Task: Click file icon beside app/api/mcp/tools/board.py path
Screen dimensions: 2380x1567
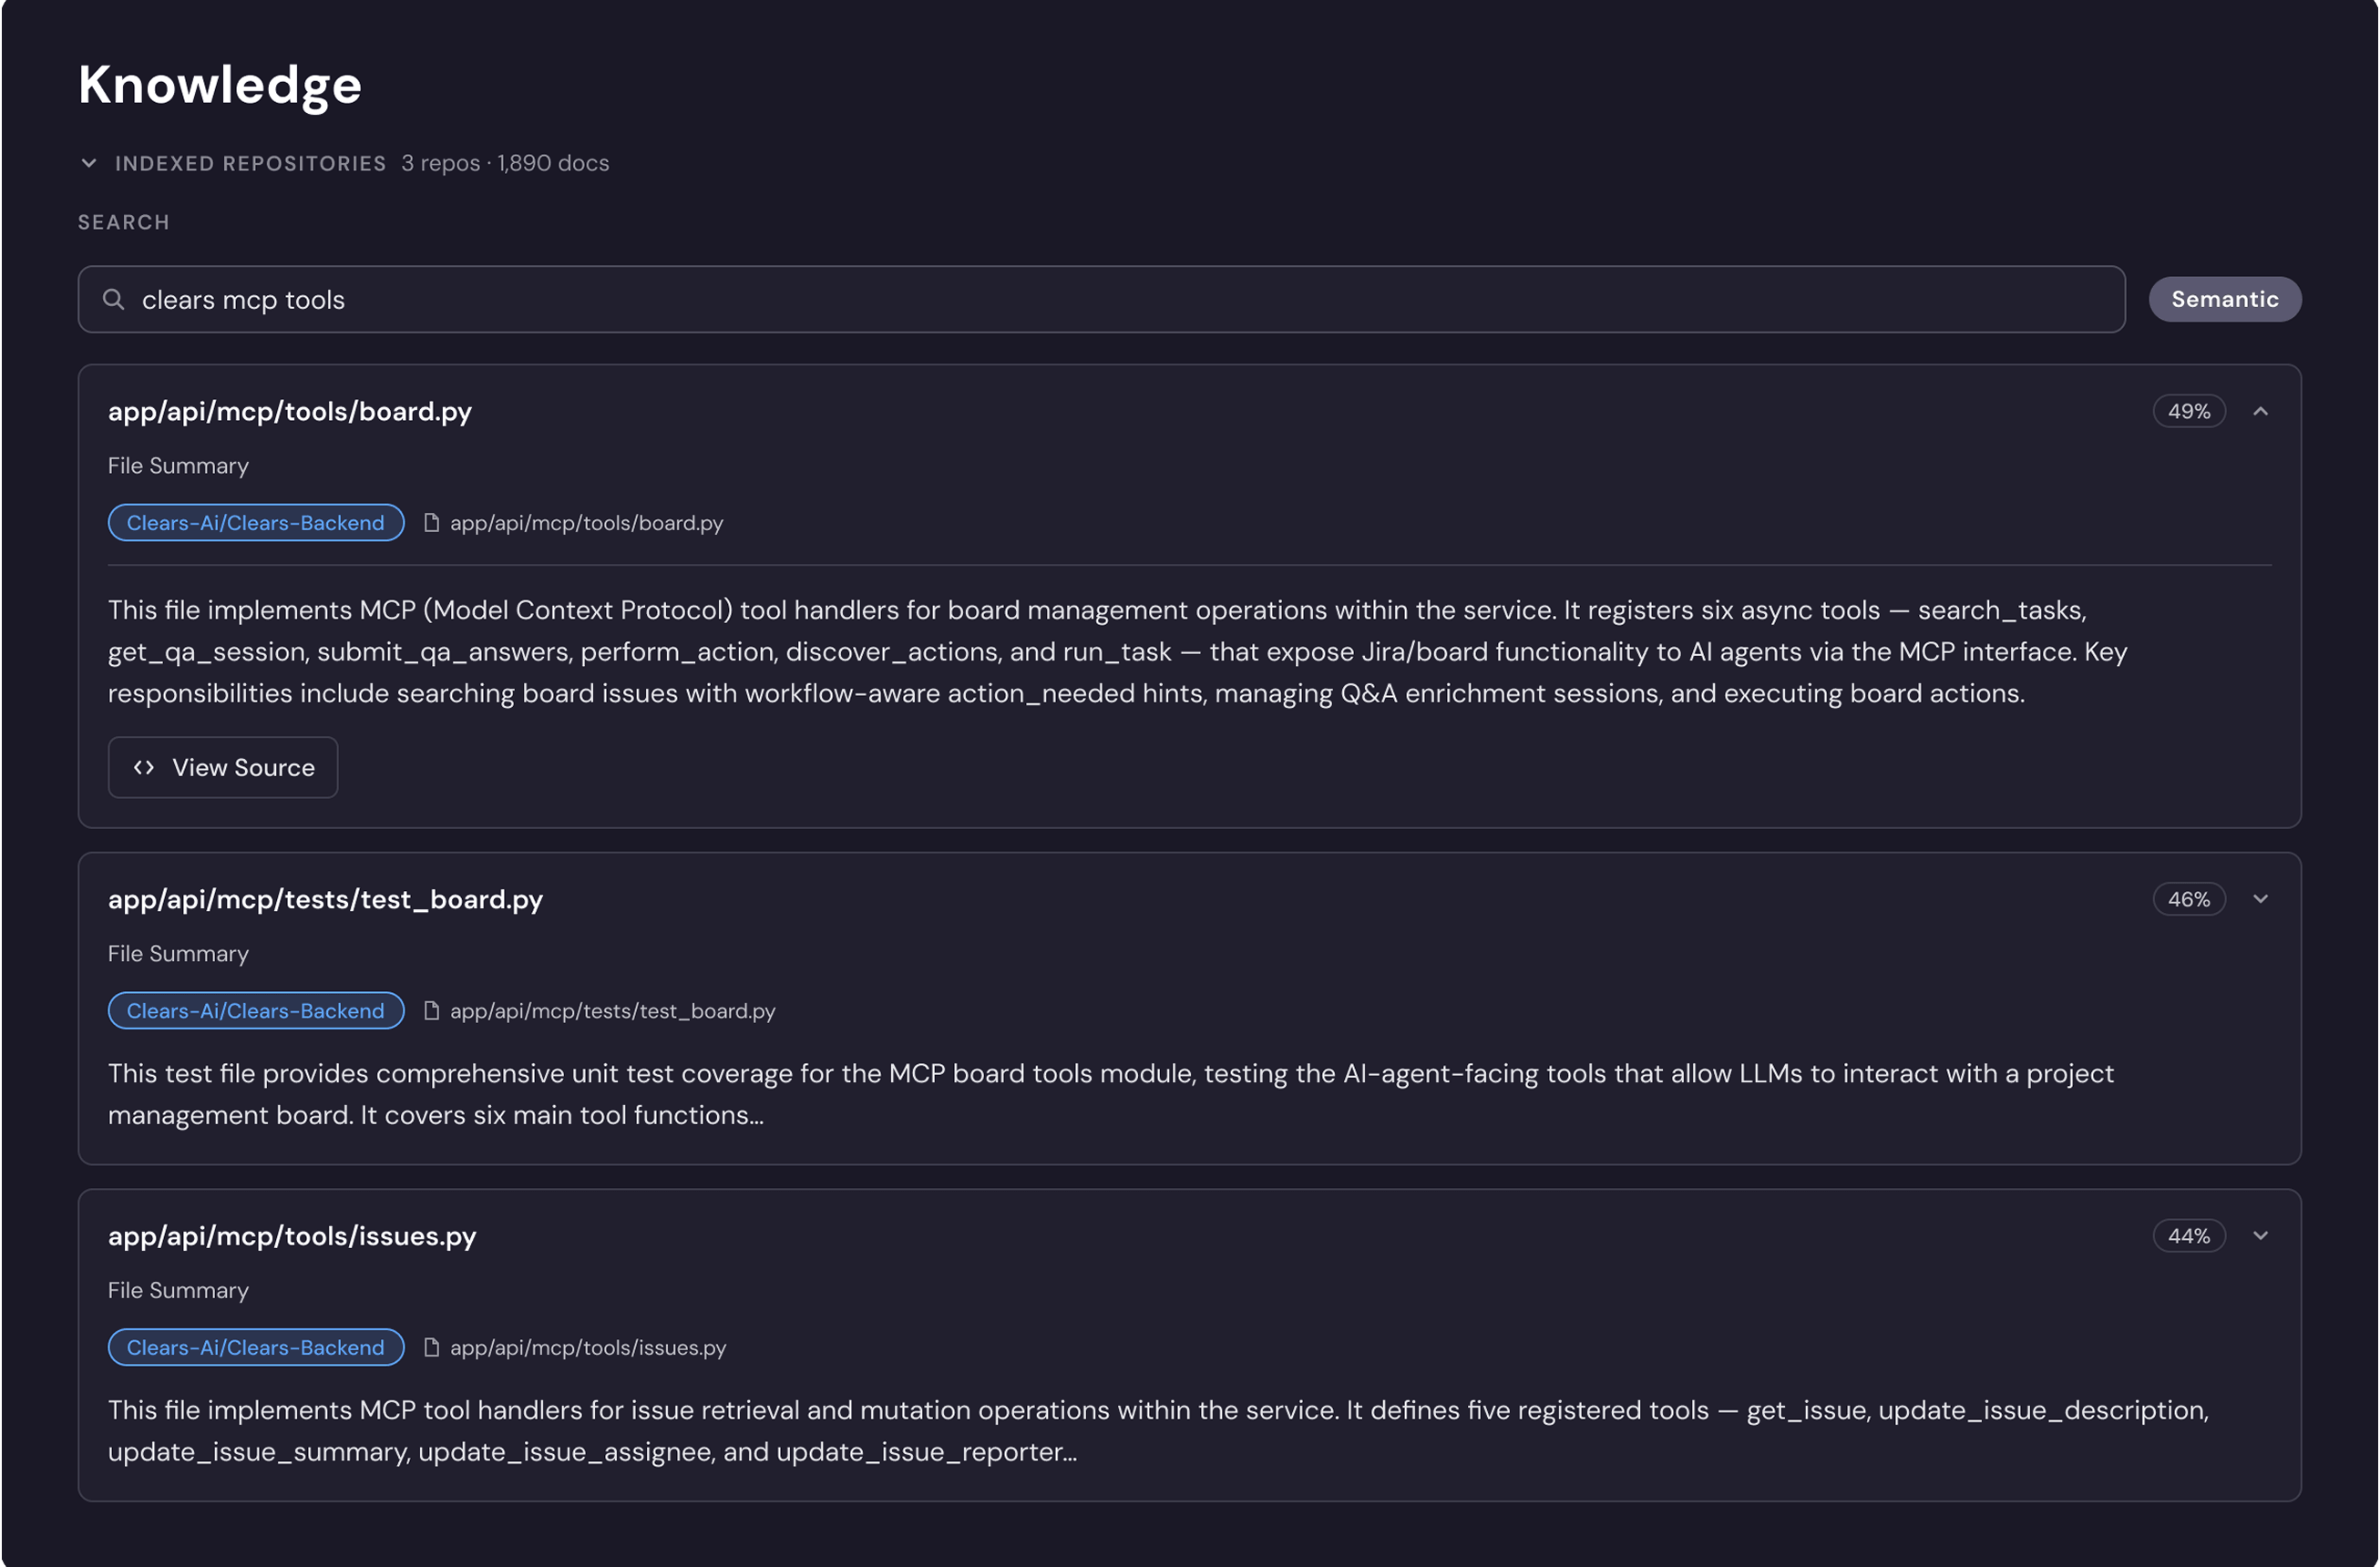Action: 431,523
